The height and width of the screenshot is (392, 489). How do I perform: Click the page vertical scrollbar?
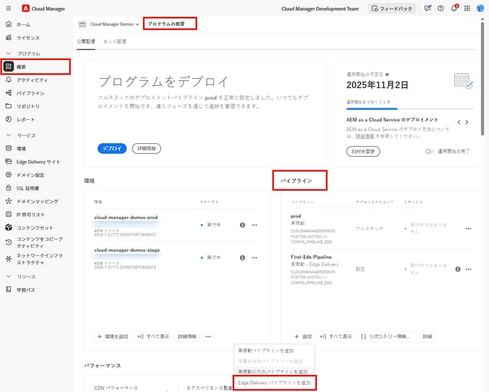click(x=482, y=78)
